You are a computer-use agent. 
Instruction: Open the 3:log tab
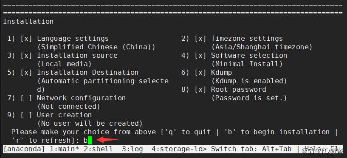pyautogui.click(x=133, y=149)
